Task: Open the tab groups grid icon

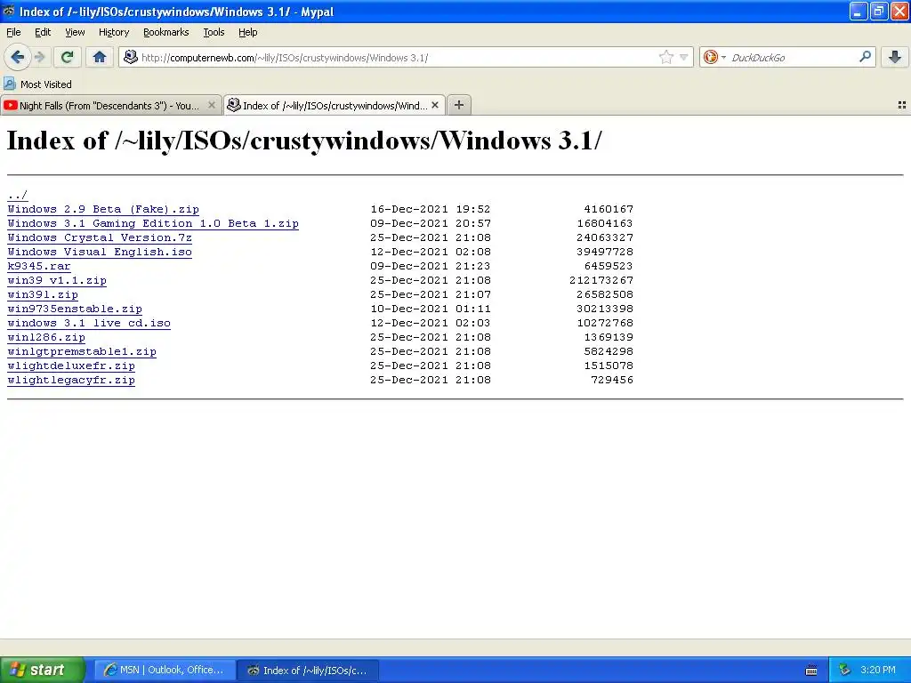Action: click(902, 105)
